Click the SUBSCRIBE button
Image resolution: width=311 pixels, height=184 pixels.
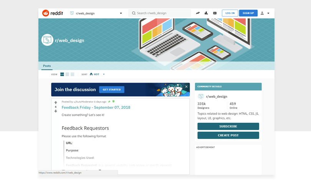pyautogui.click(x=228, y=126)
